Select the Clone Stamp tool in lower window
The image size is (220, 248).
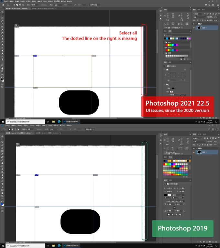(x=2, y=163)
